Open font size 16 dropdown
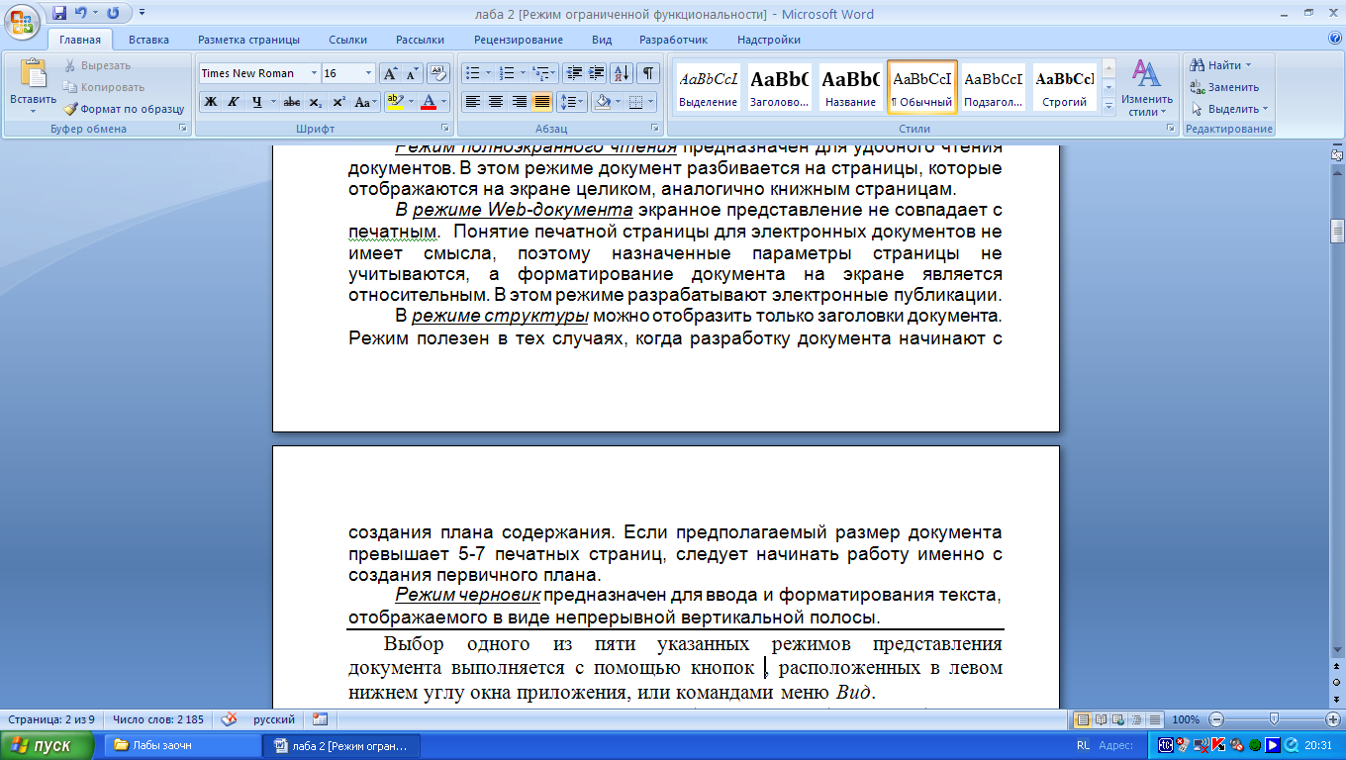 coord(369,73)
